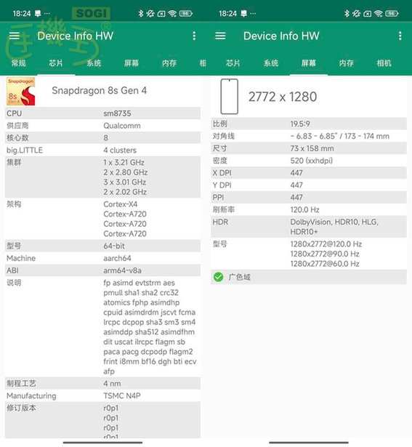Tap ABI value arm64-v8a
The image size is (412, 447).
tap(123, 270)
